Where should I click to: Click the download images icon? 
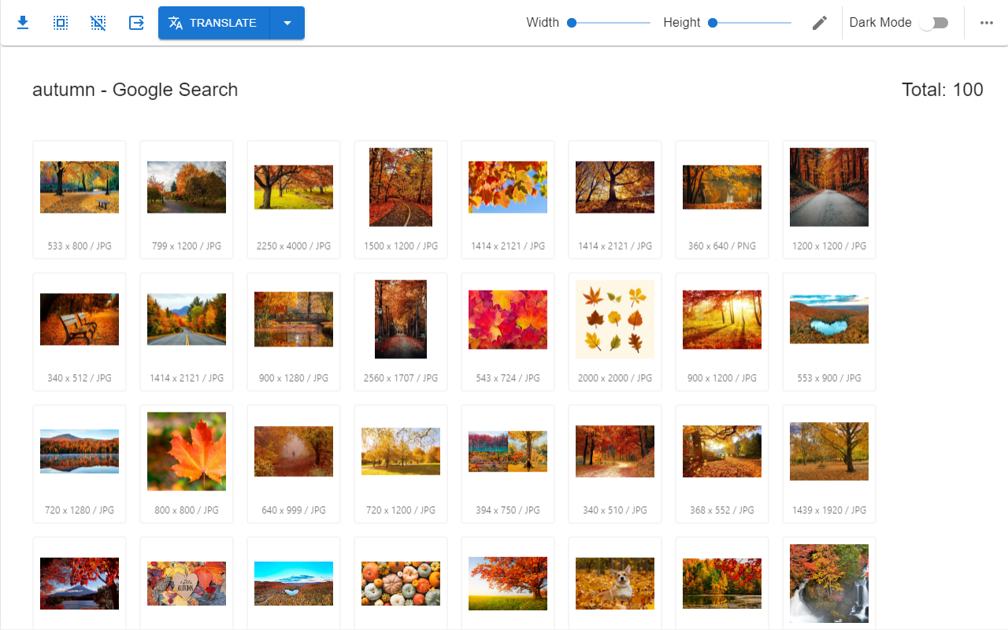tap(23, 23)
